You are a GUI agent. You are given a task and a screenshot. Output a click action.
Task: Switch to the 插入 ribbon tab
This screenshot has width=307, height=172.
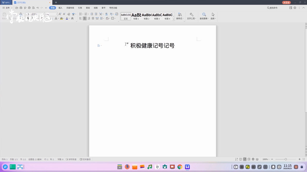60,8
